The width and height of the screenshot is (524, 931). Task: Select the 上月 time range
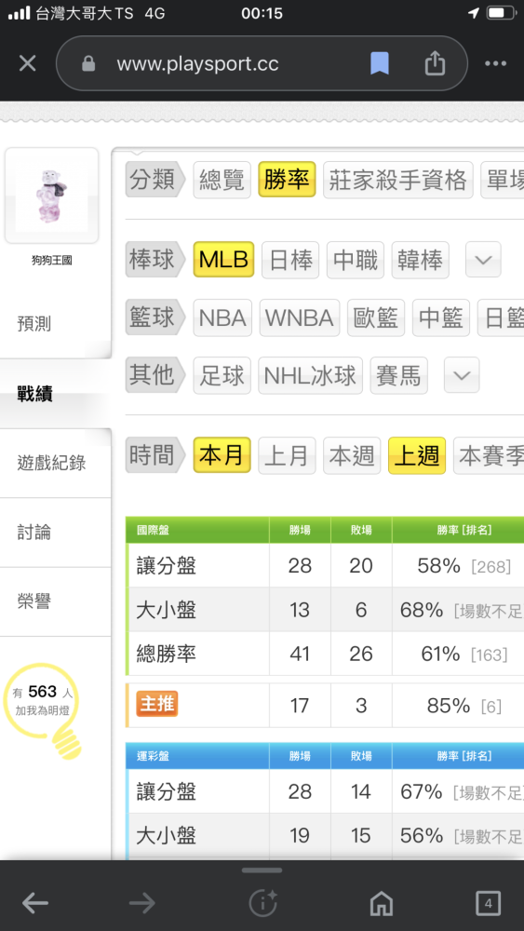pyautogui.click(x=287, y=456)
